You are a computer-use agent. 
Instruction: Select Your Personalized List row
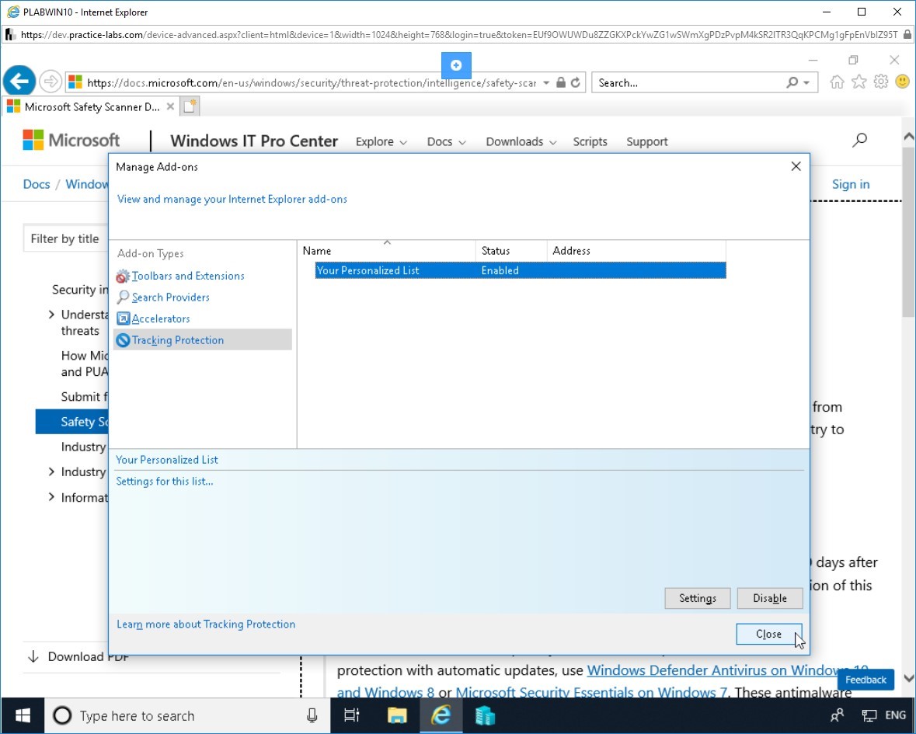(521, 270)
